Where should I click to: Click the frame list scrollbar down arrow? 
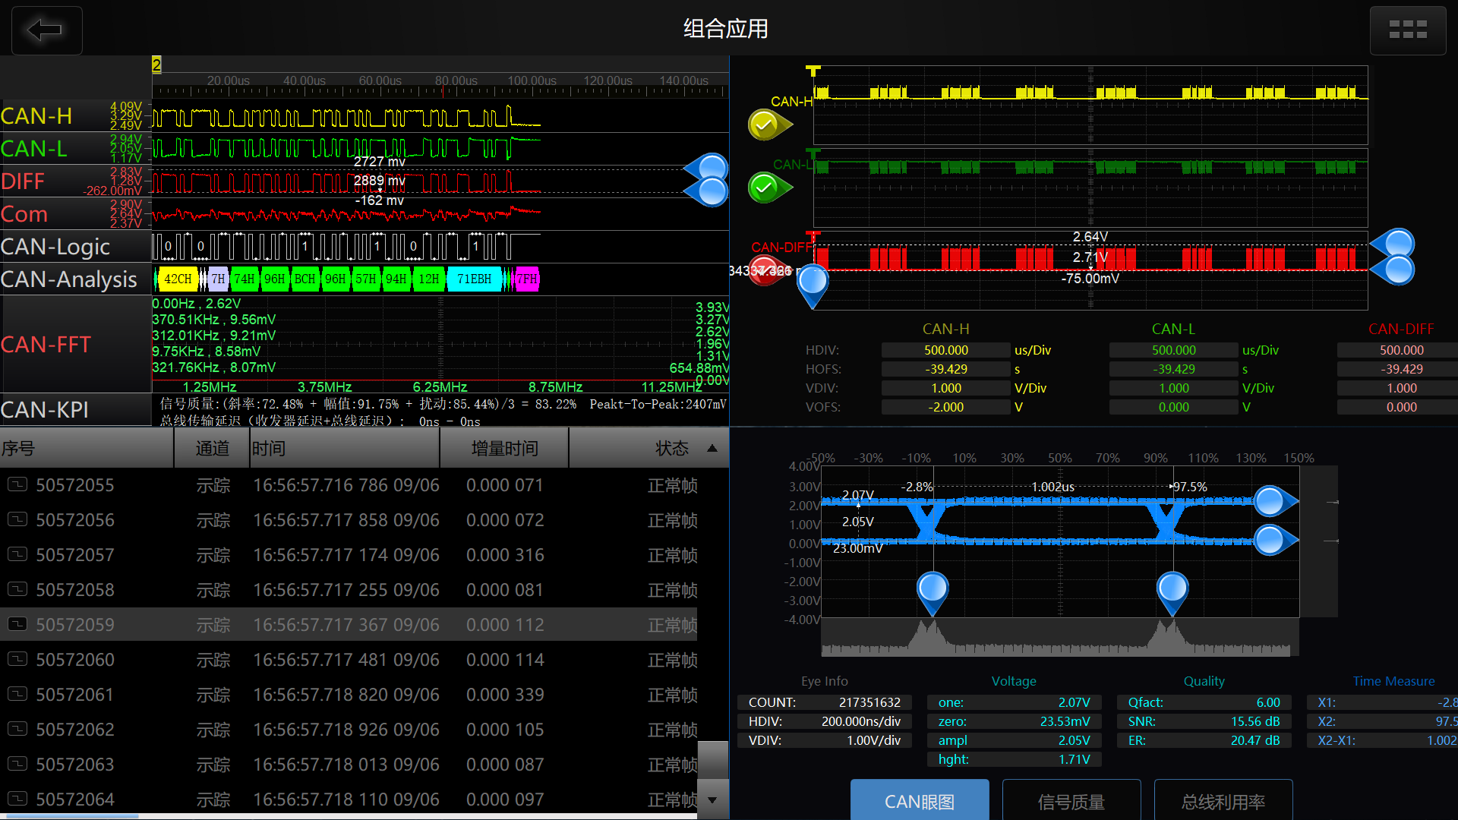(x=712, y=799)
